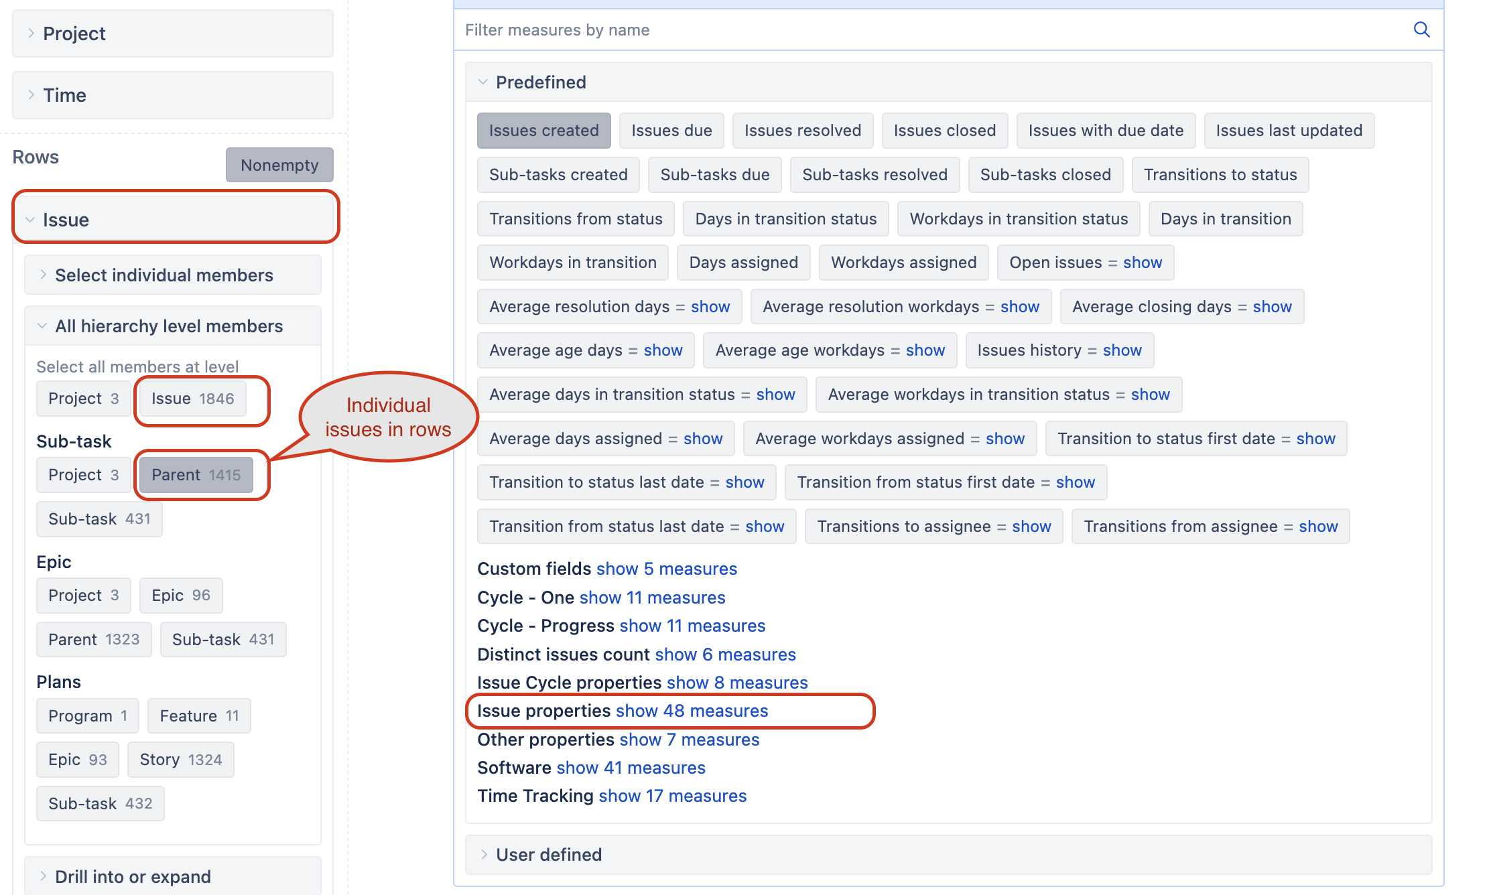This screenshot has height=895, width=1485.
Task: Select the Issues resolved measure
Action: 802,131
